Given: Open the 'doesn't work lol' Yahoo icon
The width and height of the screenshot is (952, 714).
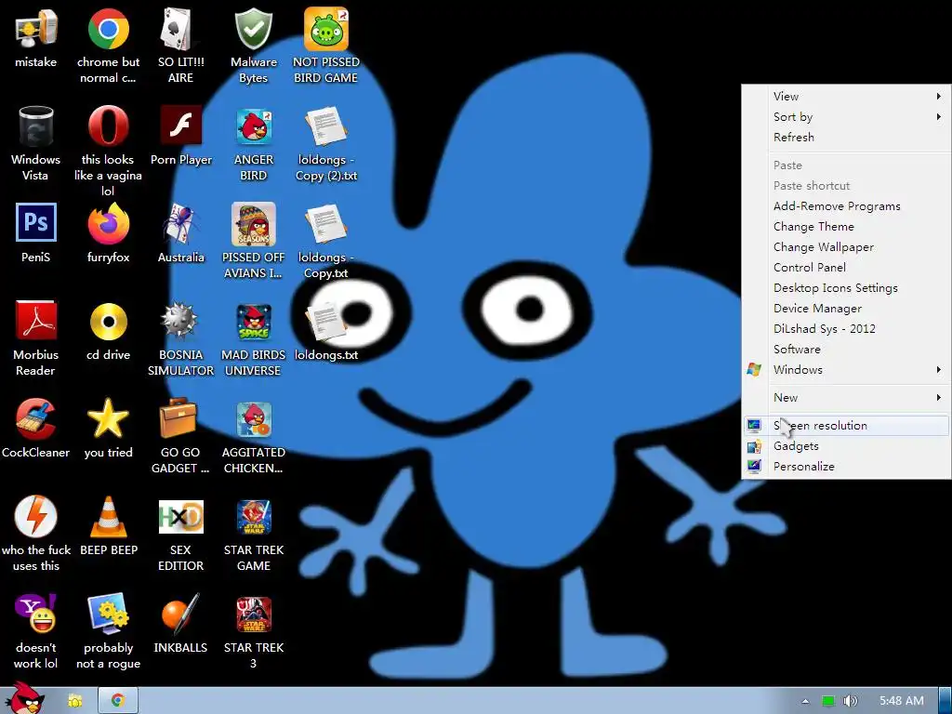Looking at the screenshot, I should click(36, 614).
